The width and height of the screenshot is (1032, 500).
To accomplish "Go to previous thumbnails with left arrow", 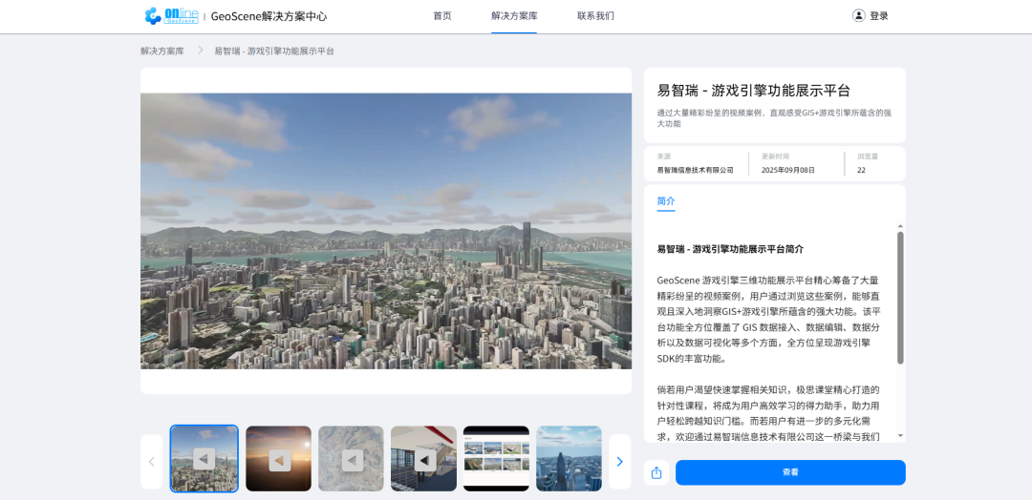I will click(151, 461).
